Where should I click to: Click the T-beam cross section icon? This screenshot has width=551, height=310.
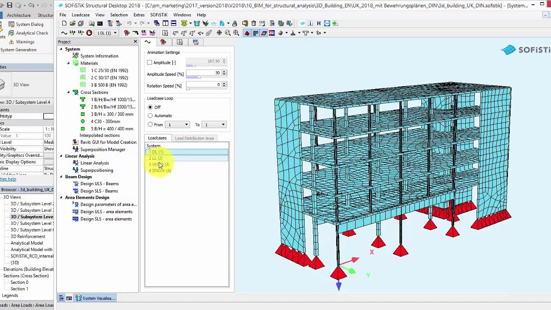point(306,33)
